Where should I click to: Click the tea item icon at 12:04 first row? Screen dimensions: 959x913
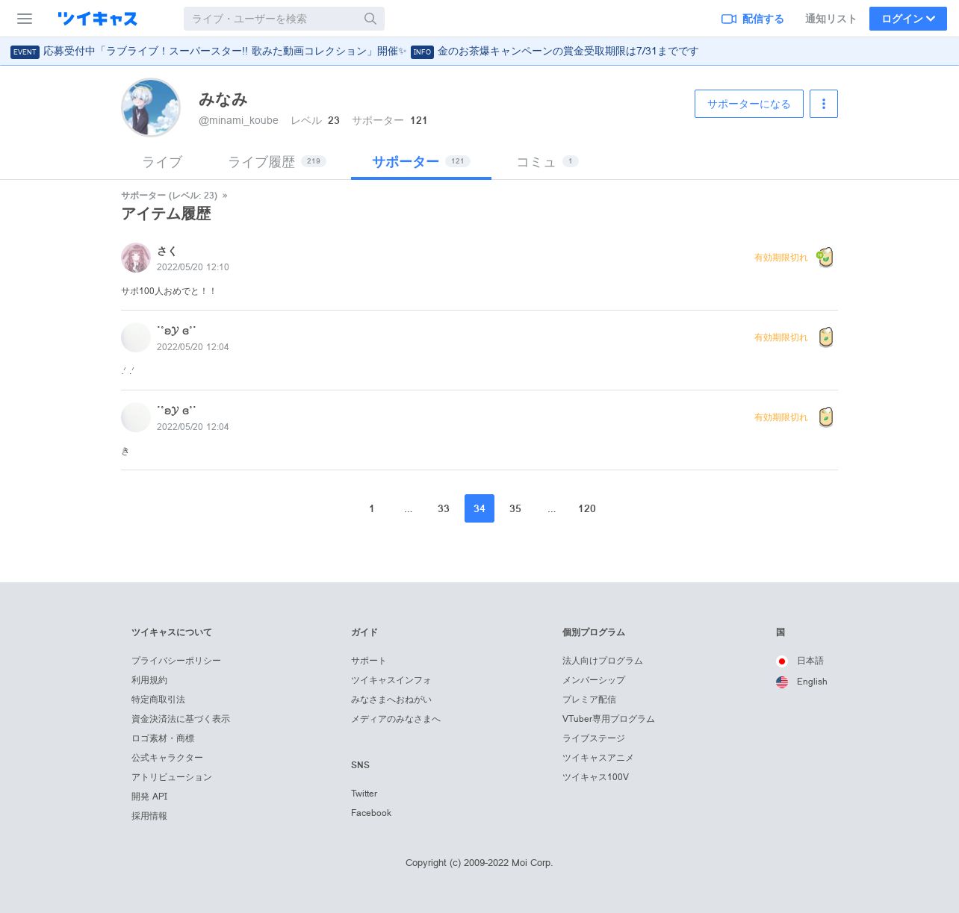pyautogui.click(x=825, y=337)
